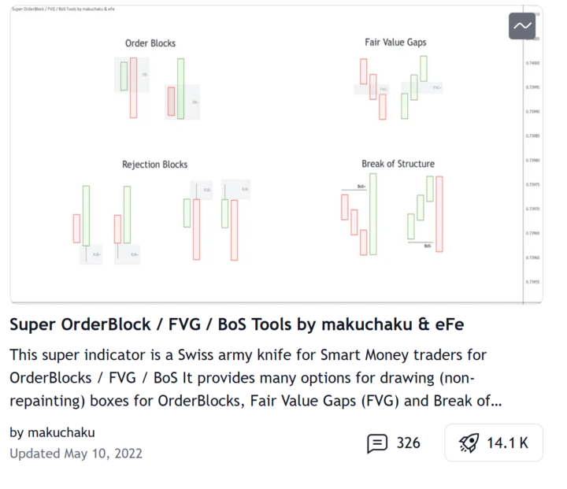Image resolution: width=567 pixels, height=489 pixels.
Task: Click the comments speech bubble icon
Action: point(378,443)
